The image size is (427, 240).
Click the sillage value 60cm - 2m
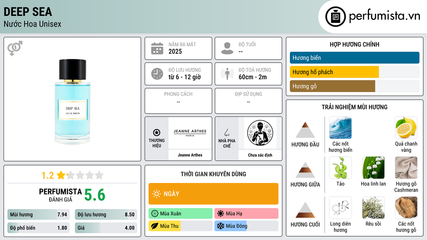click(253, 77)
